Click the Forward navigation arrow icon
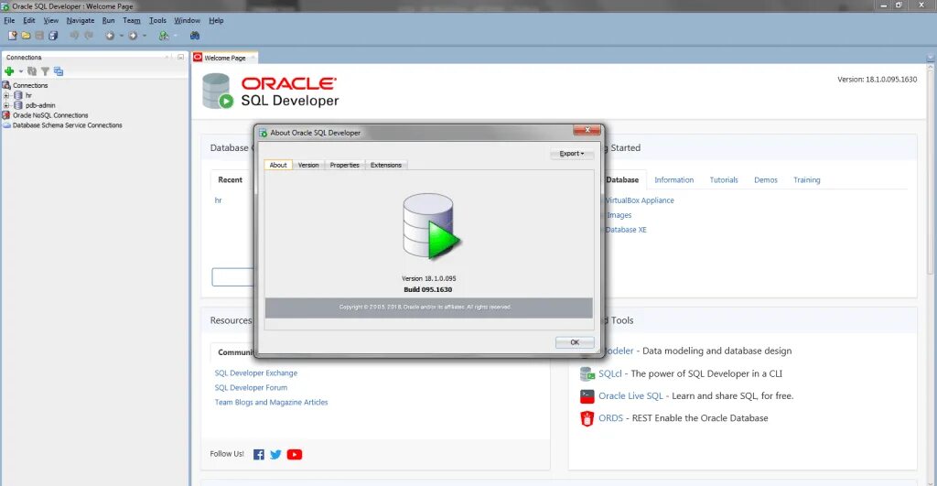 [x=133, y=36]
